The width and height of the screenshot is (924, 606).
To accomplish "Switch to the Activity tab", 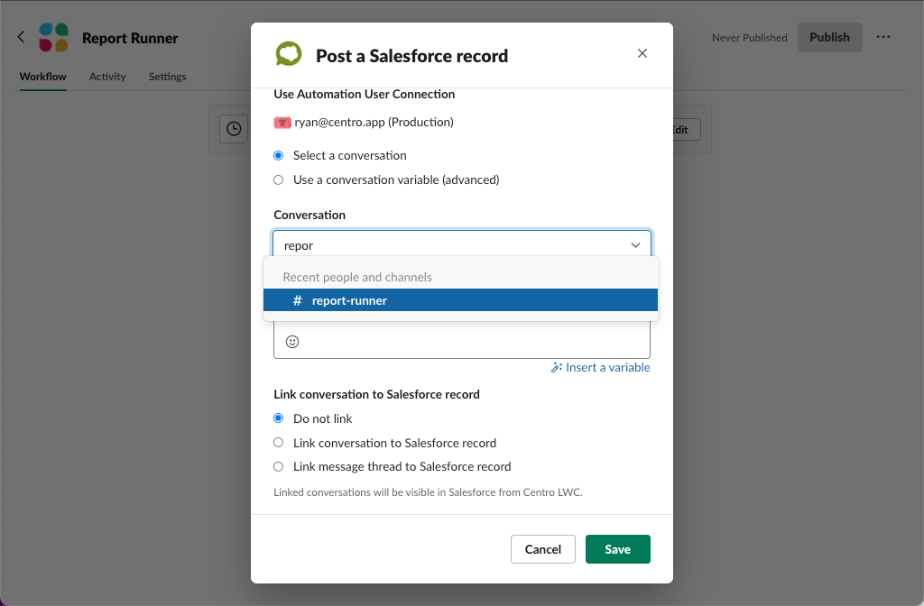I will pyautogui.click(x=107, y=77).
